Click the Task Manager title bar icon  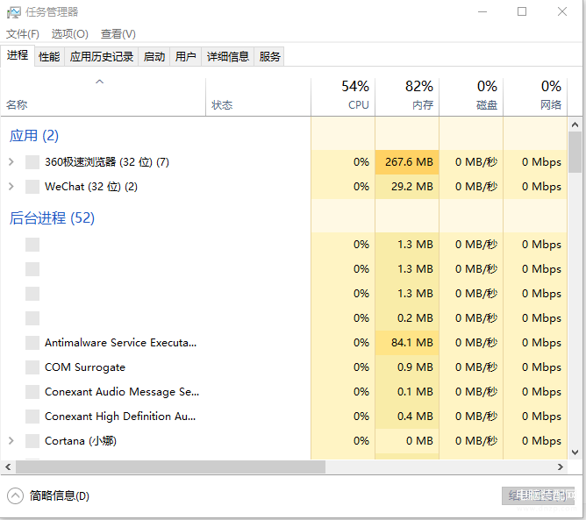pyautogui.click(x=14, y=12)
